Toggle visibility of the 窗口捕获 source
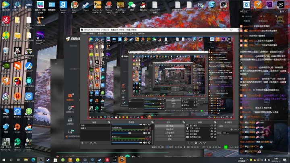Viewport: 290px width, 163px height. [211, 125]
